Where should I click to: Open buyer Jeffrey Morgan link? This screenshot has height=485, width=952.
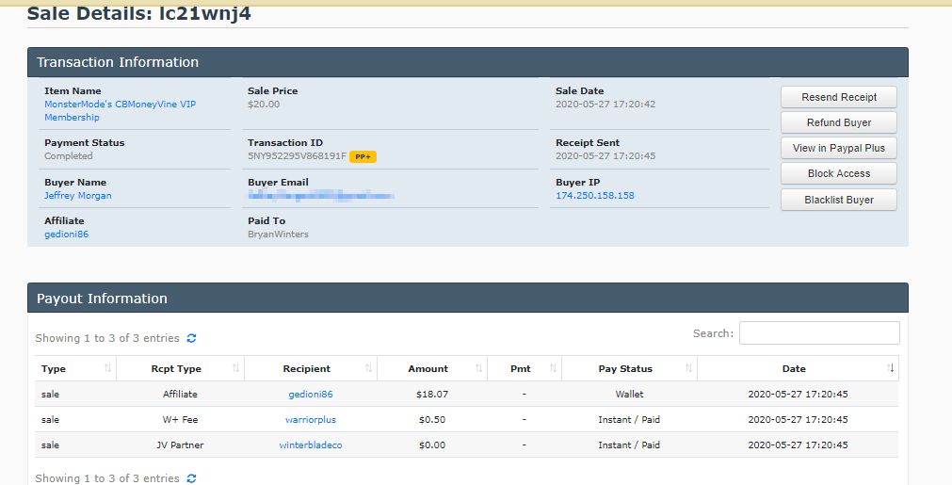pyautogui.click(x=78, y=196)
